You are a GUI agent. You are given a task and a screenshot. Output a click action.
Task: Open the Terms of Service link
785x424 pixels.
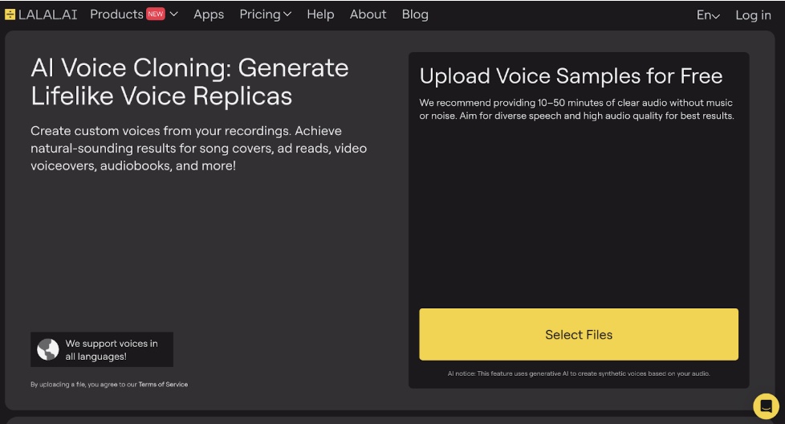click(163, 385)
